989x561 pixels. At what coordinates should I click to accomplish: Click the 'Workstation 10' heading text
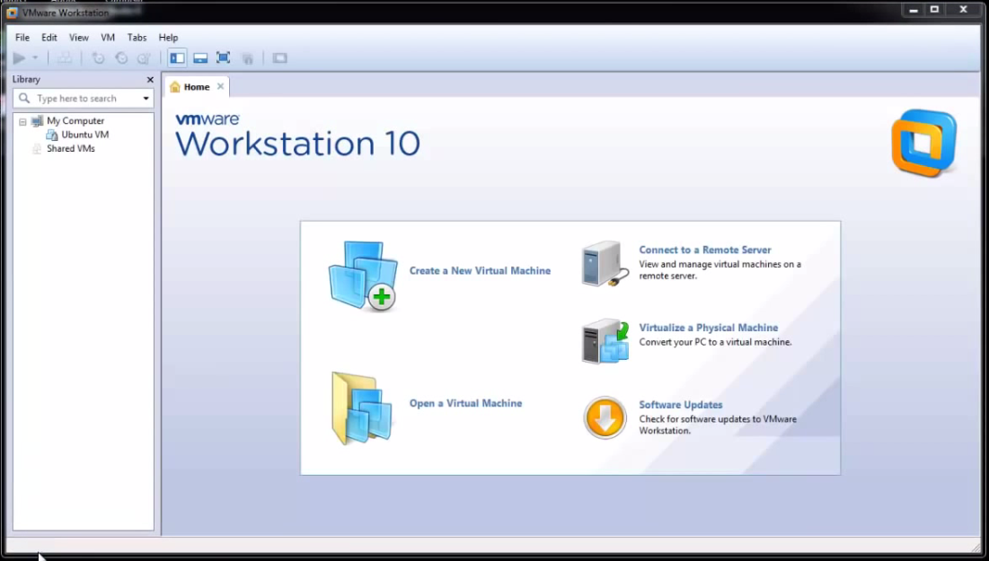point(297,144)
